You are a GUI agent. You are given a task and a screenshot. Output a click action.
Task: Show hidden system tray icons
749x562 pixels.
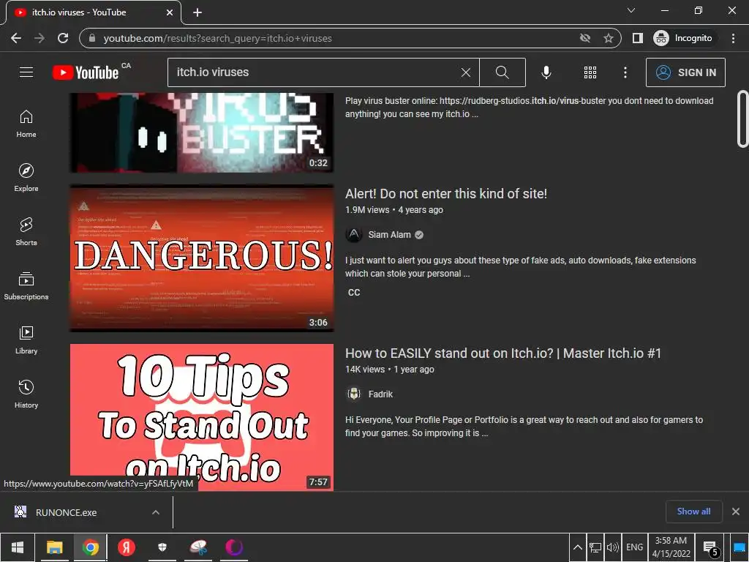[578, 547]
